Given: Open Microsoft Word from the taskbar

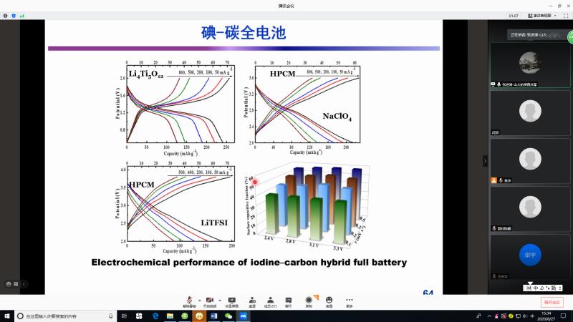Looking at the screenshot, I should pyautogui.click(x=213, y=316).
